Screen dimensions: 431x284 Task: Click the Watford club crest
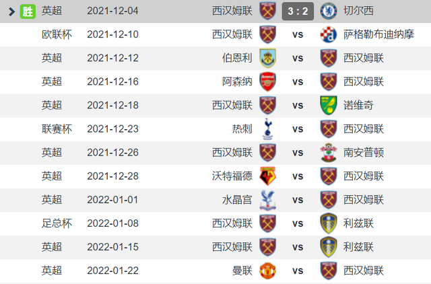click(x=268, y=176)
